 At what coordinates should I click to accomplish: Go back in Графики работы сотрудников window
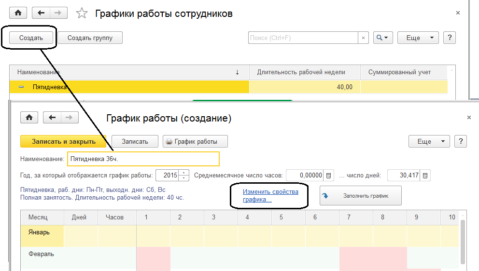click(x=41, y=13)
